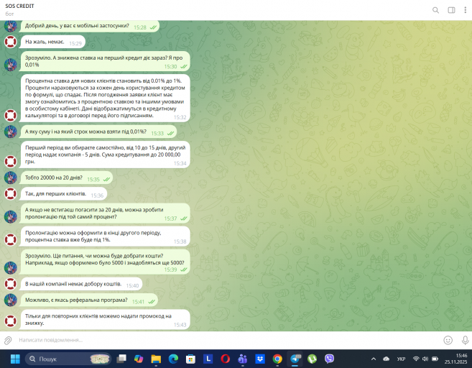Click message 'Пролонгацію можна оформити в кінці другого періоду'
The image size is (472, 368).
click(105, 236)
